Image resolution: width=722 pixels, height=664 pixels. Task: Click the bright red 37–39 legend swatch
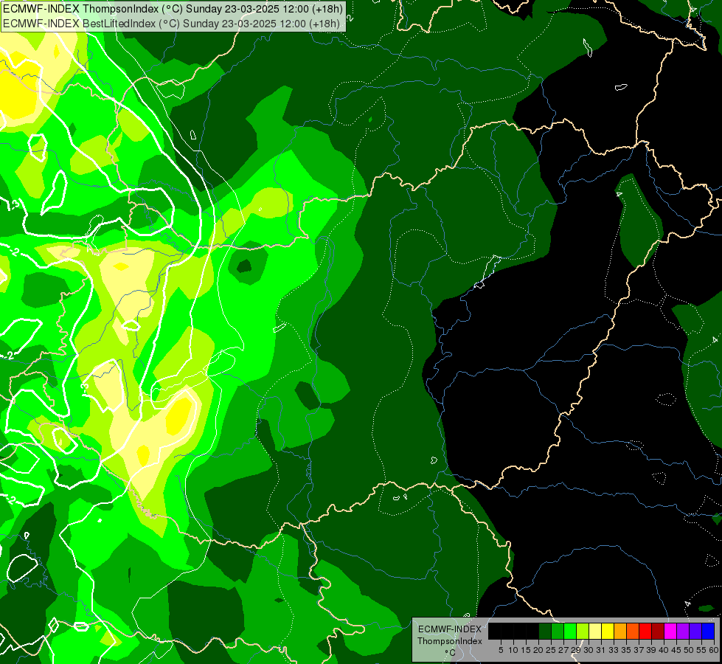645,631
